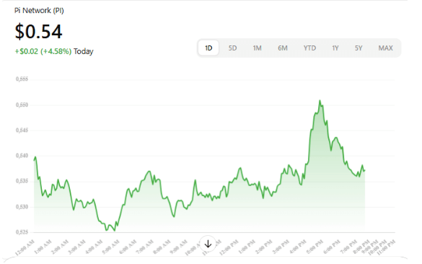Image resolution: width=422 pixels, height=264 pixels.
Task: Click the 12:00 AM x-axis label
Action: click(25, 247)
